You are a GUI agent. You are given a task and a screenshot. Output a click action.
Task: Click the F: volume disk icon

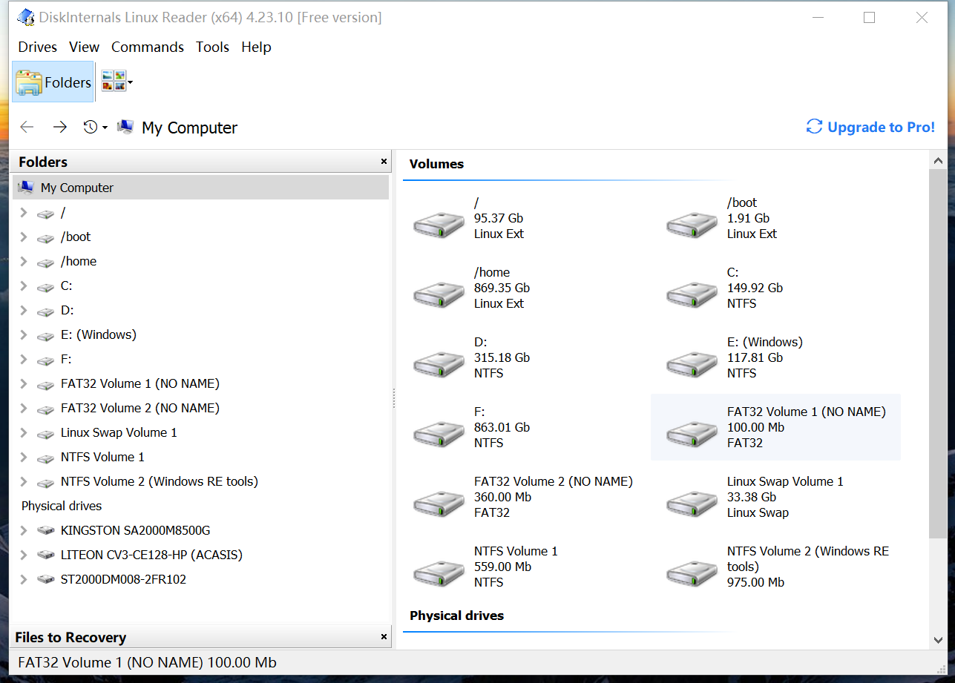pos(439,434)
